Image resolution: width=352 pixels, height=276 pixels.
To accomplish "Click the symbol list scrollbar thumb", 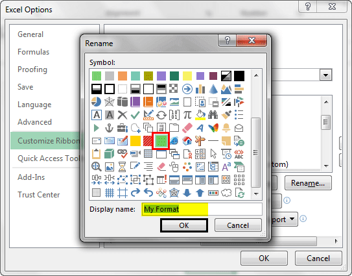I will [255, 153].
